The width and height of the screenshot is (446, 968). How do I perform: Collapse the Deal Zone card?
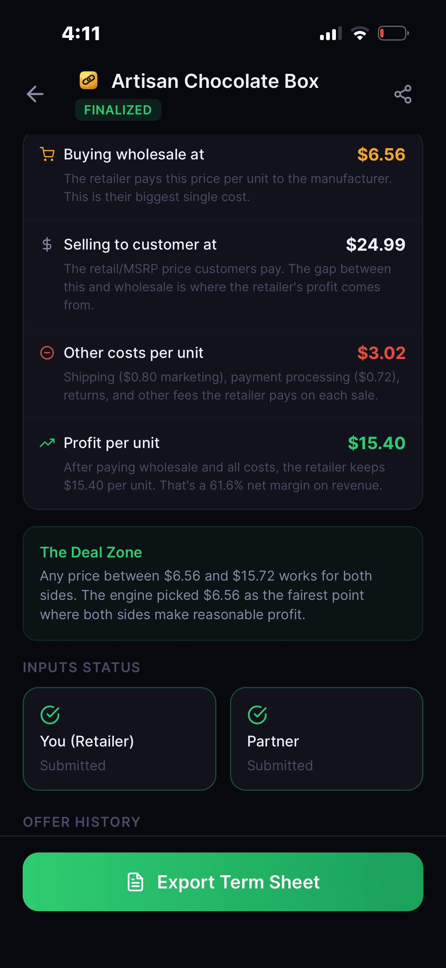223,583
